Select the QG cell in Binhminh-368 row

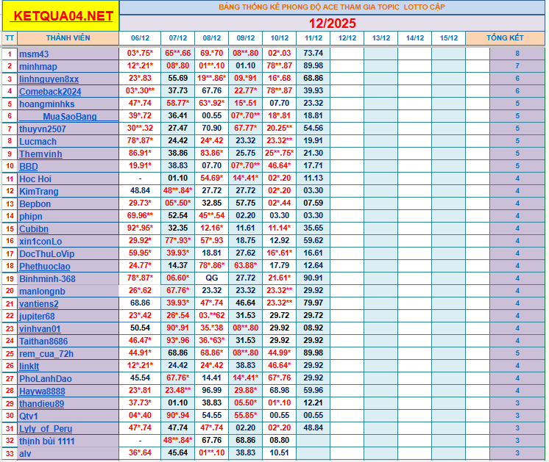pos(212,279)
